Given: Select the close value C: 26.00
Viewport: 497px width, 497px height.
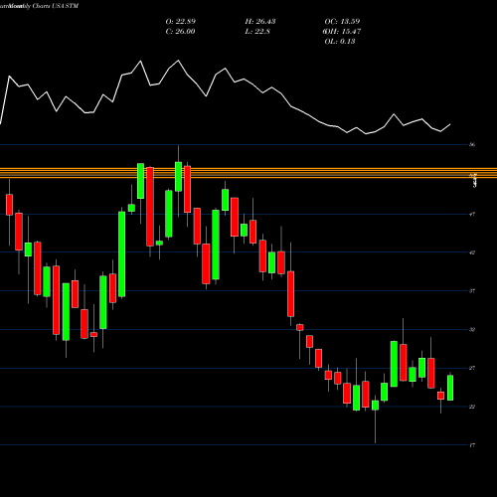Looking at the screenshot, I should tap(180, 32).
